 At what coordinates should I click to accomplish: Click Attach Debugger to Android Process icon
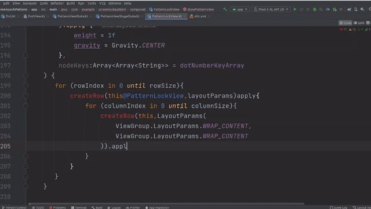point(334,9)
